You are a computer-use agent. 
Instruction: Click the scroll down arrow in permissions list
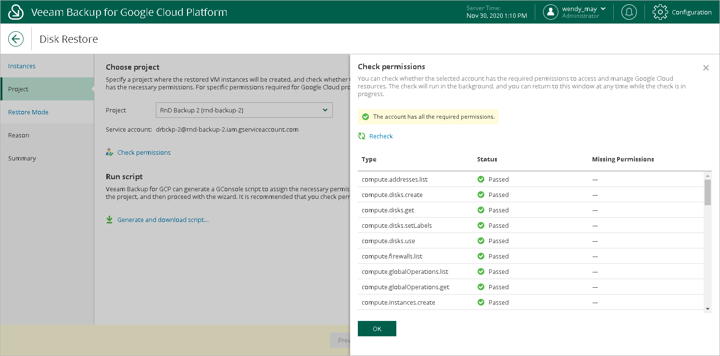707,308
